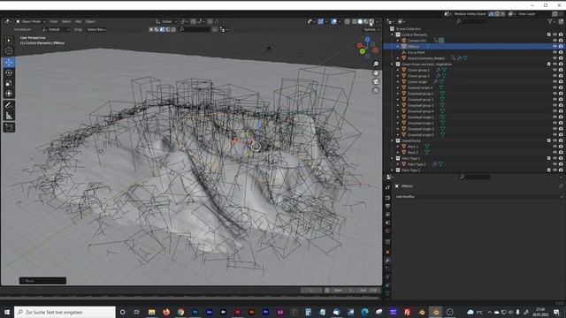Click the scene name field Modular lovely Island
The width and height of the screenshot is (566, 318).
470,14
